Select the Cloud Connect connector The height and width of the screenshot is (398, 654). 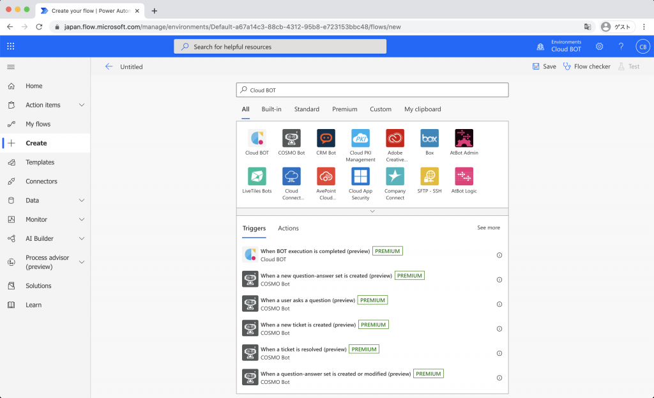[291, 176]
